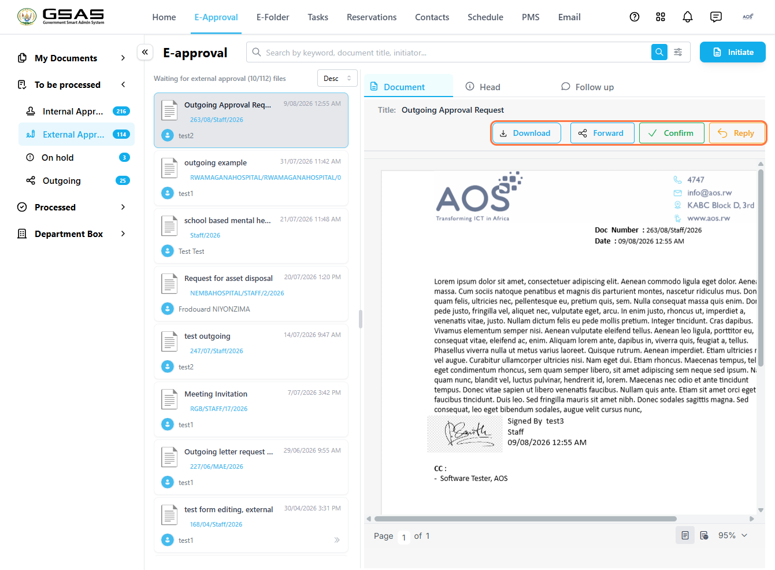Open the 95% zoom level dropdown
Viewport: 775px width, 570px height.
733,535
